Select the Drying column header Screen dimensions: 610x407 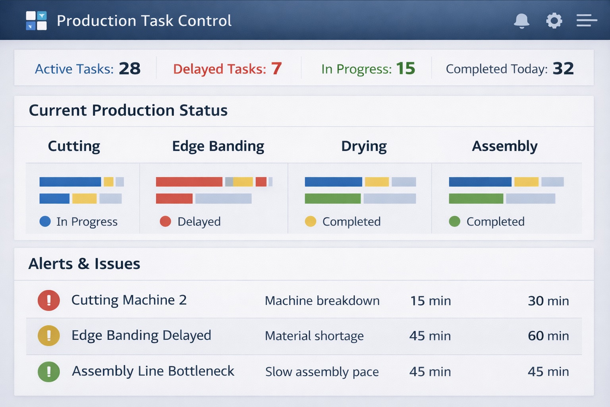[x=364, y=146]
